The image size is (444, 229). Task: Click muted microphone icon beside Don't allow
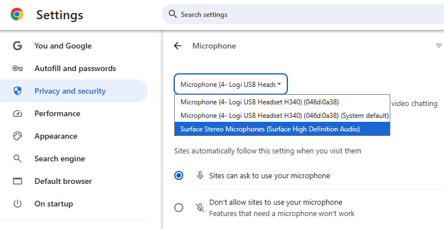200,208
